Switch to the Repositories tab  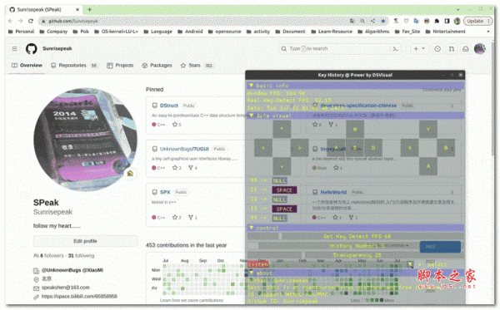[x=74, y=65]
